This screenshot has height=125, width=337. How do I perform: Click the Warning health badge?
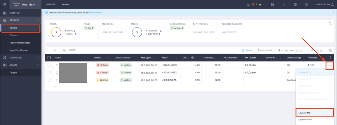[x=102, y=80]
